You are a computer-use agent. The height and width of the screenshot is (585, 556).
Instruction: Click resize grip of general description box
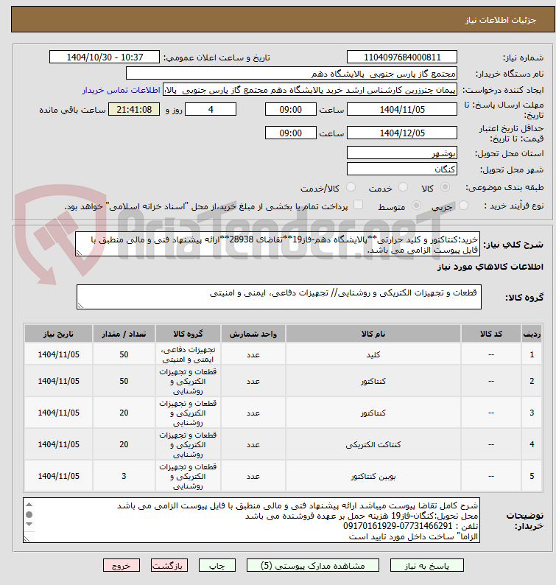pyautogui.click(x=79, y=253)
